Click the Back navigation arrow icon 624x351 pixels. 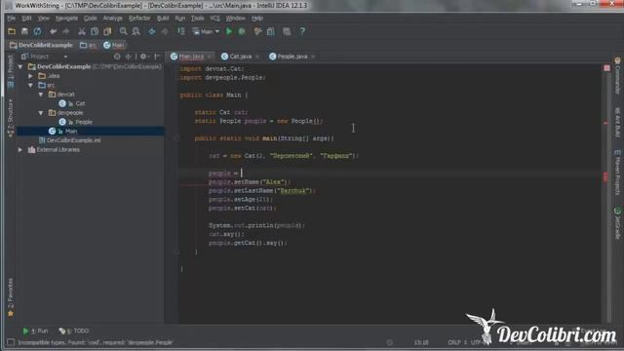coord(152,31)
